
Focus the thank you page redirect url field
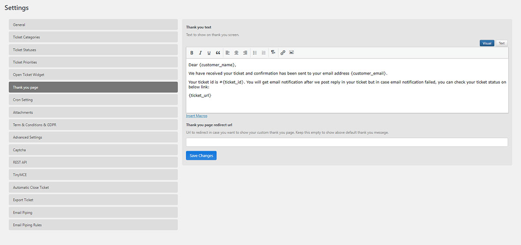pos(347,142)
